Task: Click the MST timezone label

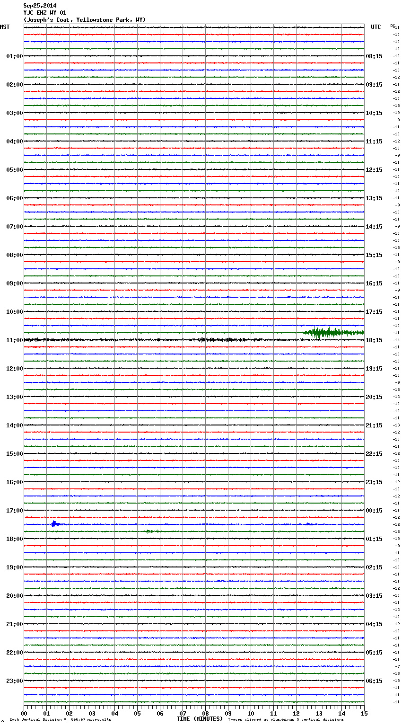Action: 5,27
